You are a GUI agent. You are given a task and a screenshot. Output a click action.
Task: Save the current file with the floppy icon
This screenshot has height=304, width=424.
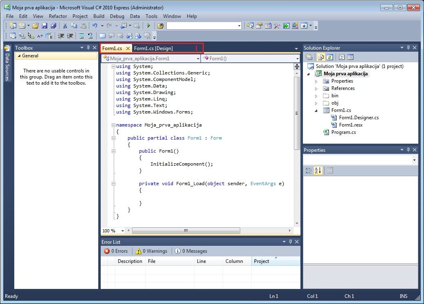pos(44,26)
